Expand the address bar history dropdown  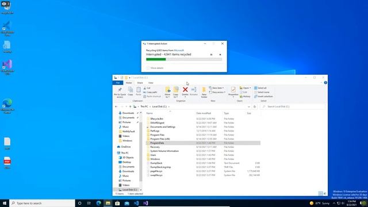pyautogui.click(x=249, y=106)
